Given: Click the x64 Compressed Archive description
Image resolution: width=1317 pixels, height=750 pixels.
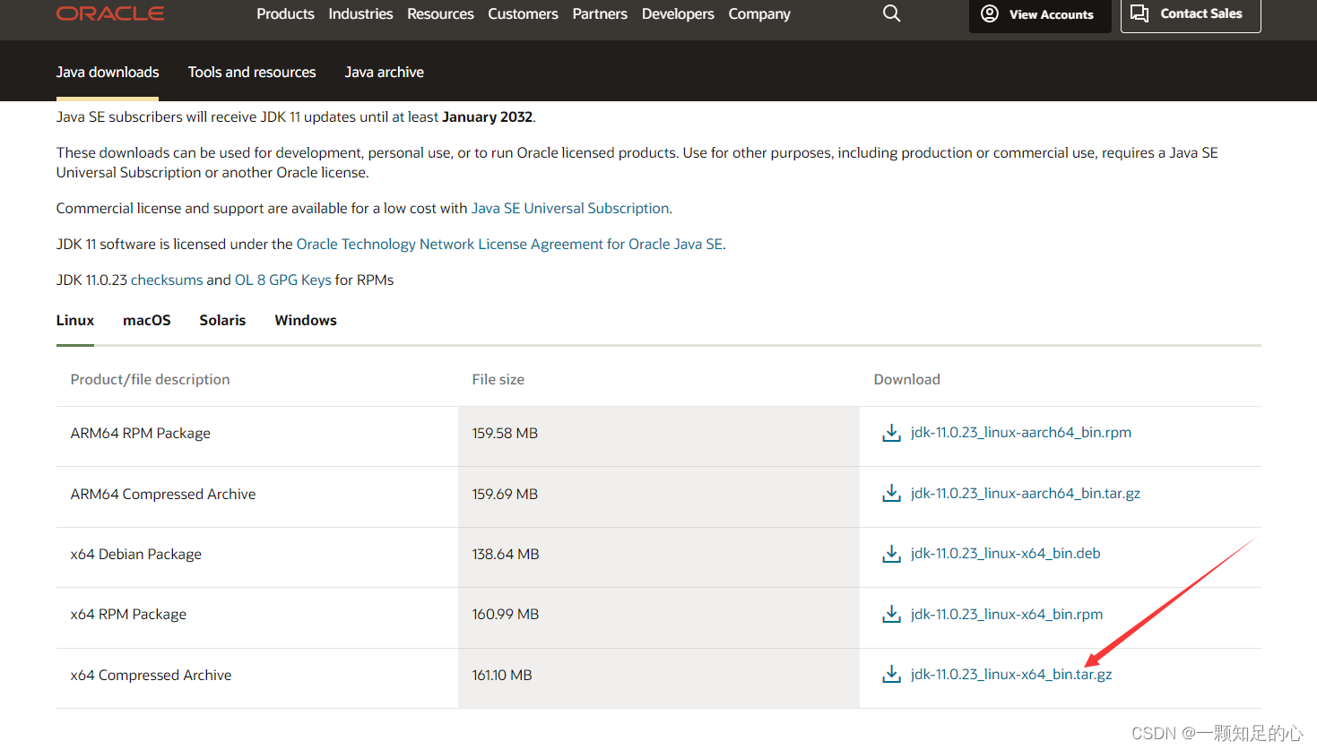Looking at the screenshot, I should click(x=151, y=675).
